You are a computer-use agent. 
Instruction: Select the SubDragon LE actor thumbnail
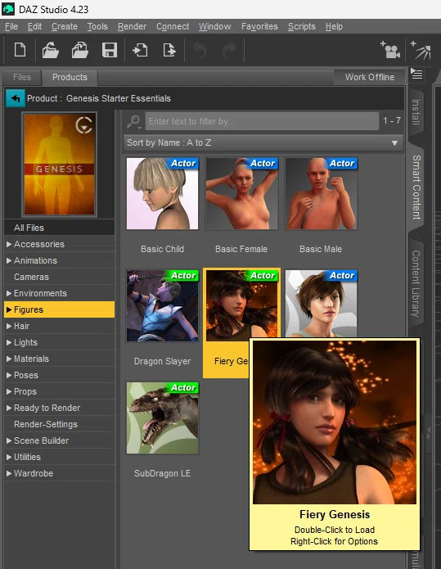click(163, 418)
